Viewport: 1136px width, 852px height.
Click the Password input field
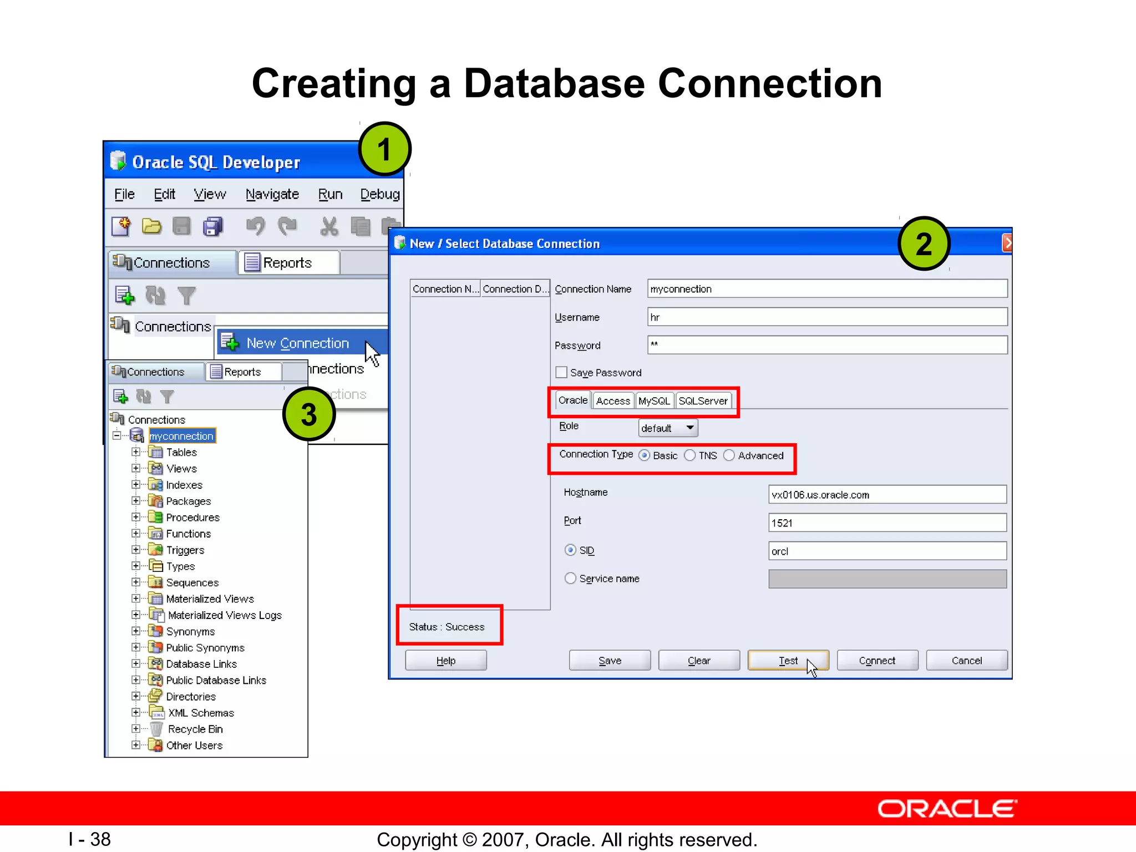[827, 345]
